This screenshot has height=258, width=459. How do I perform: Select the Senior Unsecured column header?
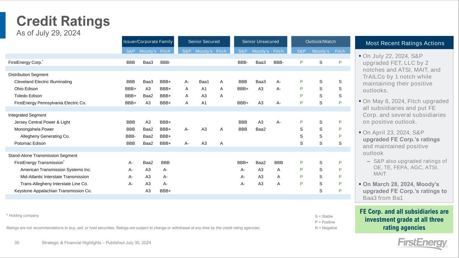[x=261, y=42]
